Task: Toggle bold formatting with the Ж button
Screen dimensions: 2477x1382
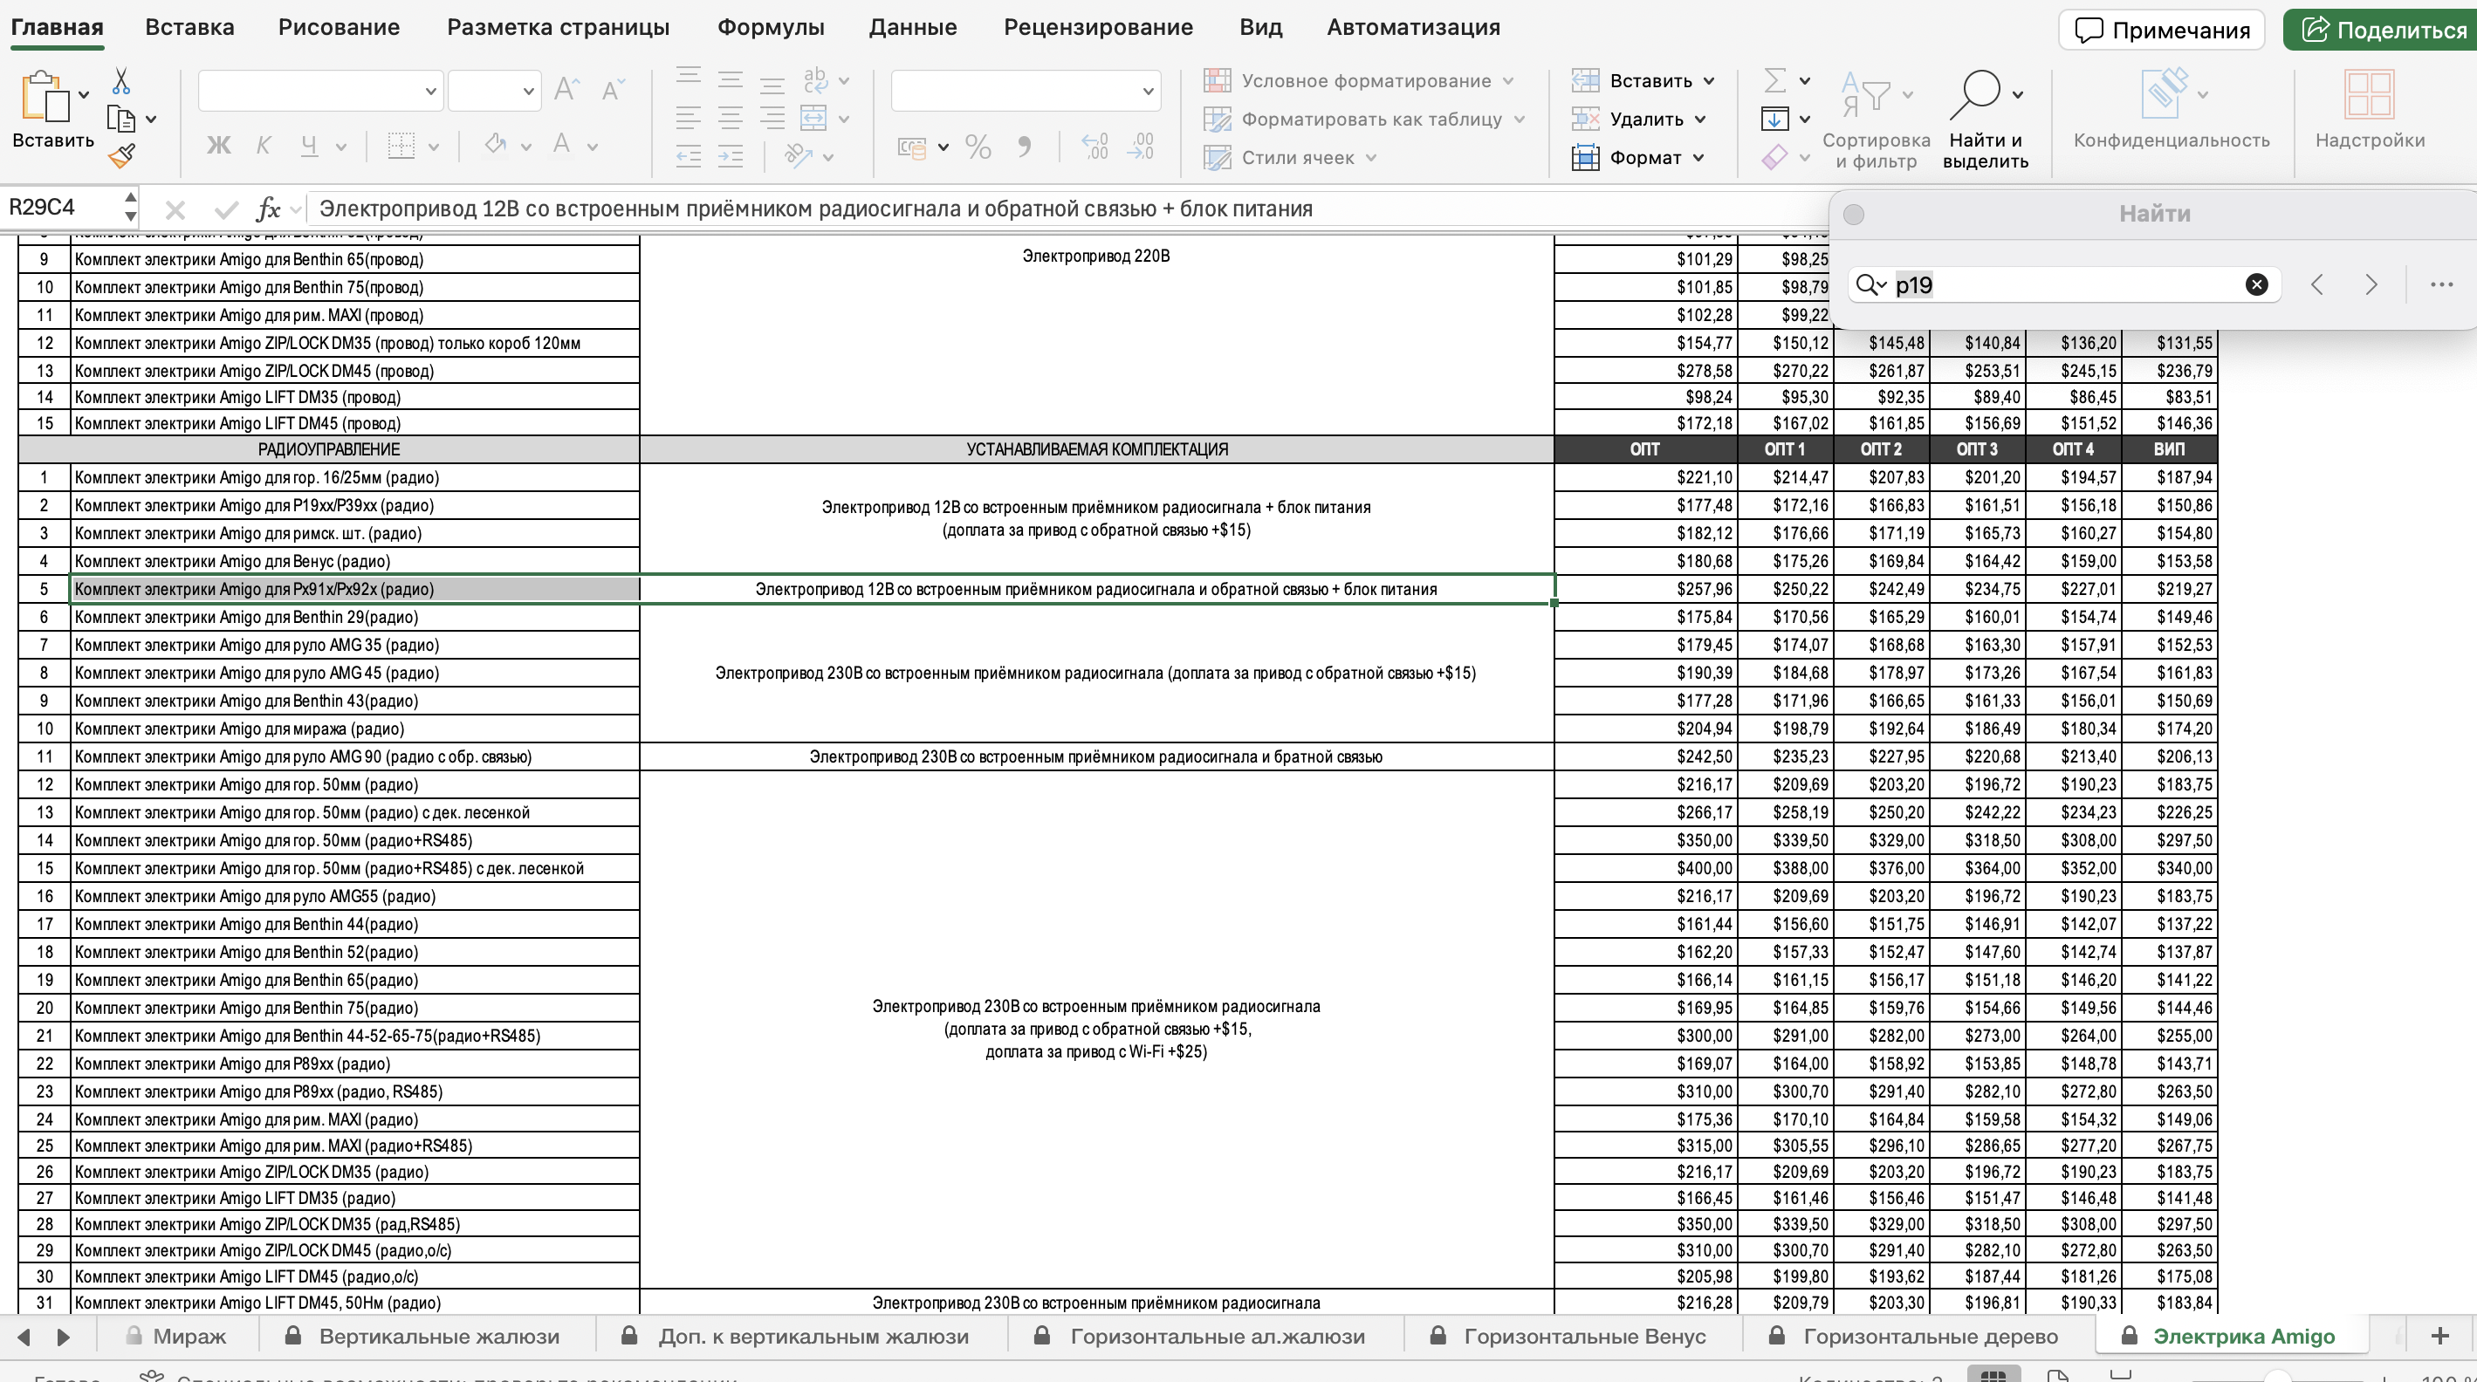Action: click(x=219, y=145)
